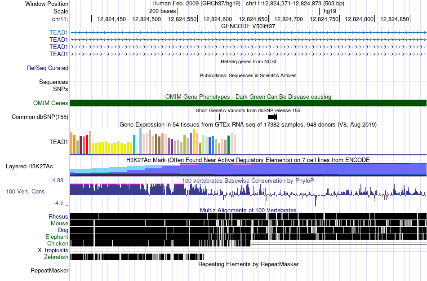The height and width of the screenshot is (281, 427).
Task: Click the Zebrafish alignment blocks
Action: (x=137, y=257)
